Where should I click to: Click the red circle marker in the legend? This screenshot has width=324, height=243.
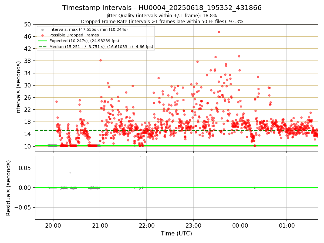click(x=42, y=35)
